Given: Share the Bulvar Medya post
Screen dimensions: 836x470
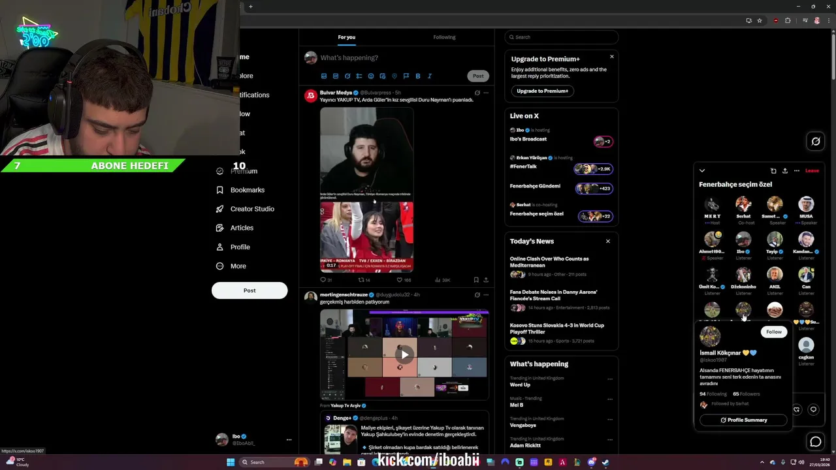Looking at the screenshot, I should 486,280.
